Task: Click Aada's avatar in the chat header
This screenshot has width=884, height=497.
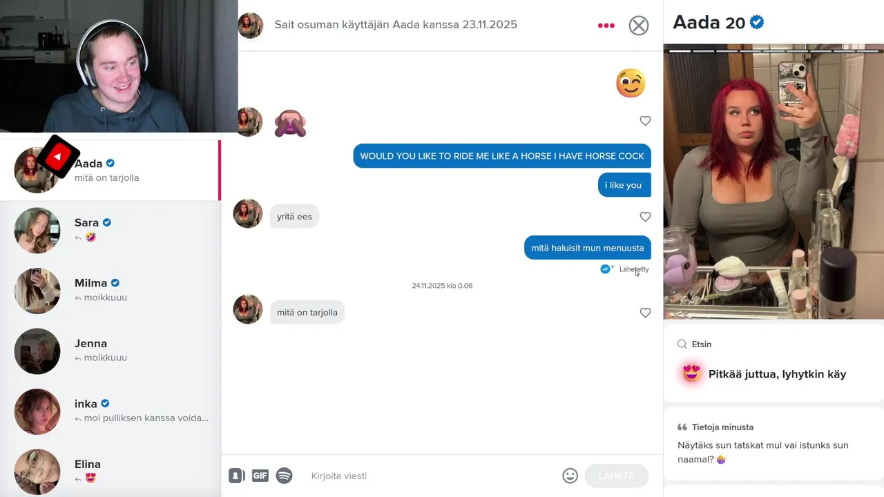Action: (x=250, y=26)
